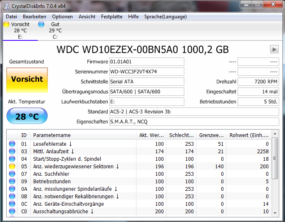Open the Ansicht menu
The image size is (285, 222).
tap(87, 17)
